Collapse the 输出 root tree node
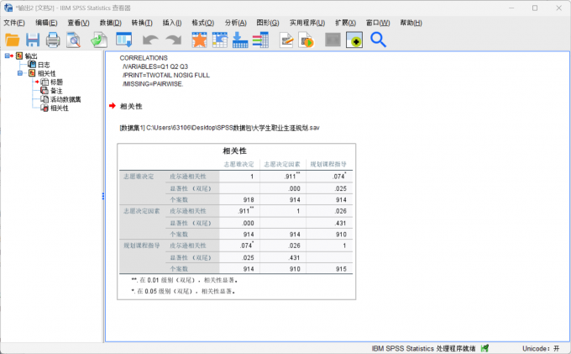Image resolution: width=571 pixels, height=354 pixels. coord(8,56)
